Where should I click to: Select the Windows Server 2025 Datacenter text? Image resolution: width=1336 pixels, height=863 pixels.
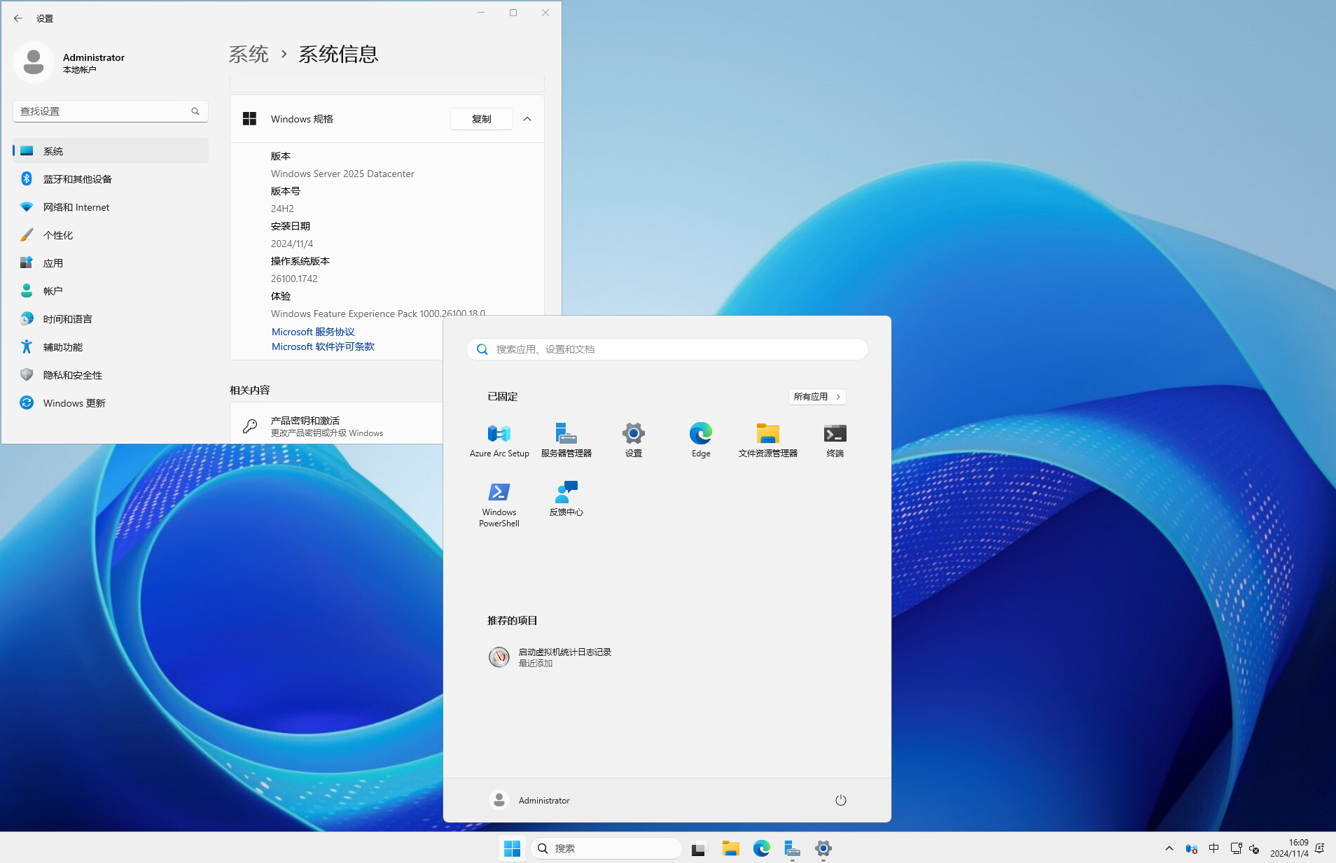[342, 174]
